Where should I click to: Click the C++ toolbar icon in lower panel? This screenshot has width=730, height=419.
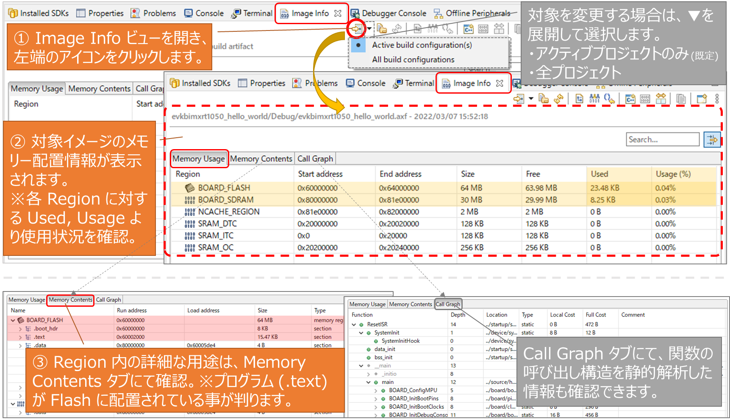pos(630,99)
